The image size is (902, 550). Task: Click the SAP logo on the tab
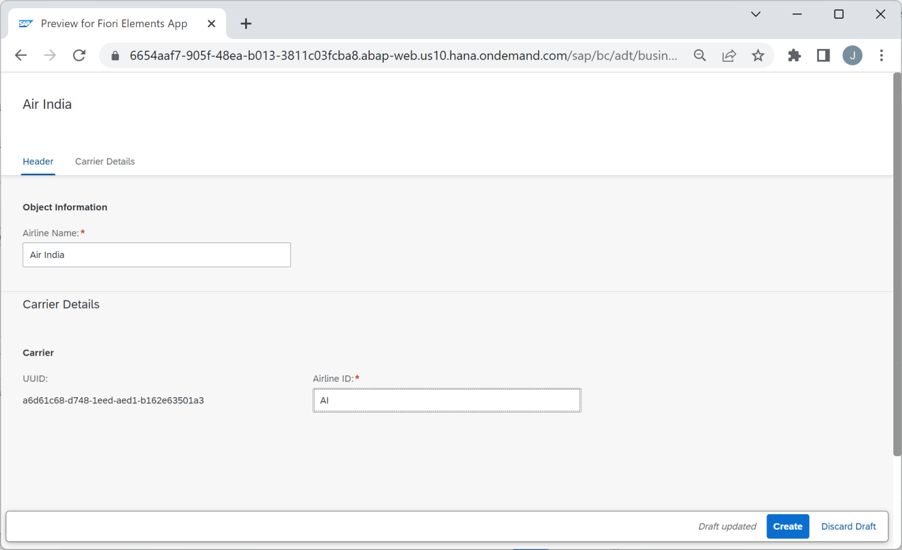(25, 24)
